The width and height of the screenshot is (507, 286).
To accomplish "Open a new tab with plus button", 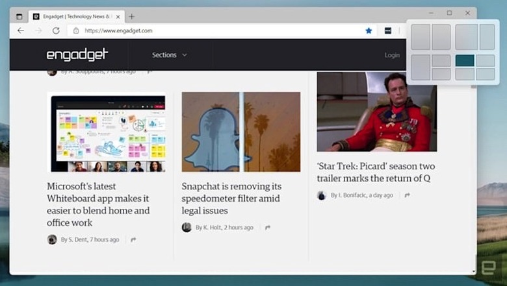I will 132,16.
